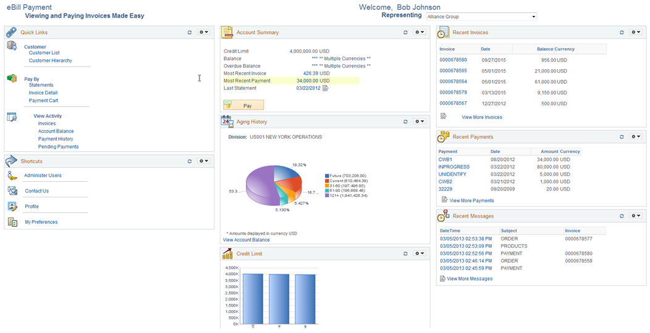Open Account Summary options gear menu
This screenshot has width=650, height=333.
pyautogui.click(x=419, y=32)
